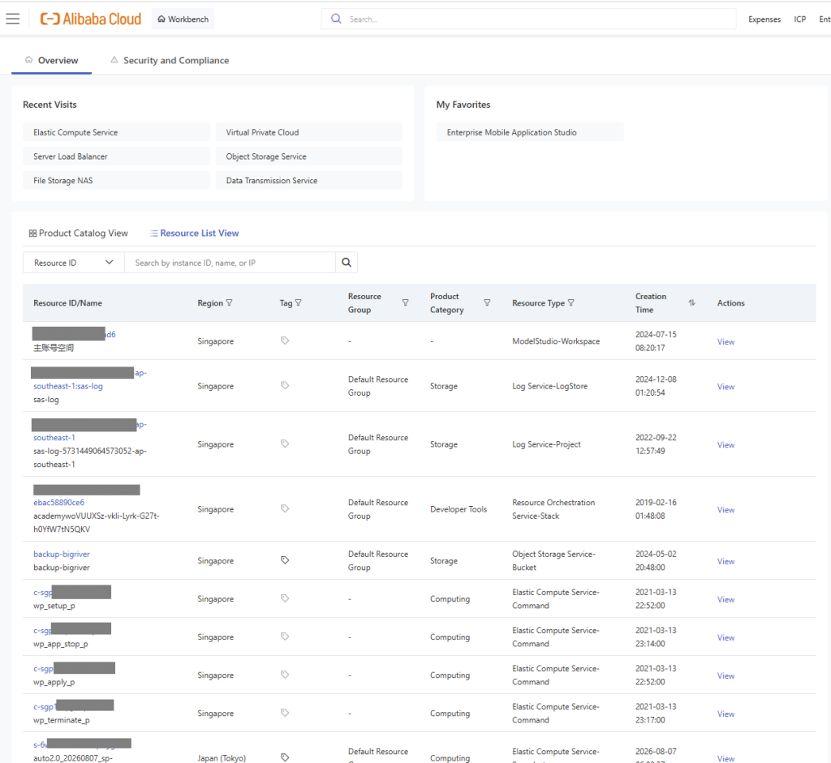
Task: View the wp_apply_p command resource
Action: pos(726,676)
